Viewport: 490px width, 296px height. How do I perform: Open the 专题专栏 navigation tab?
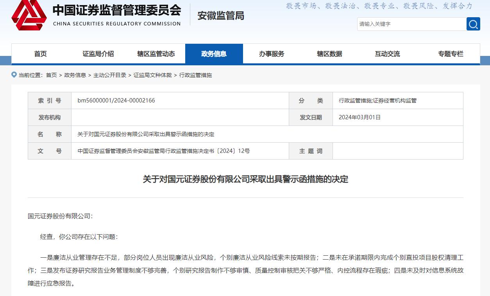(451, 54)
